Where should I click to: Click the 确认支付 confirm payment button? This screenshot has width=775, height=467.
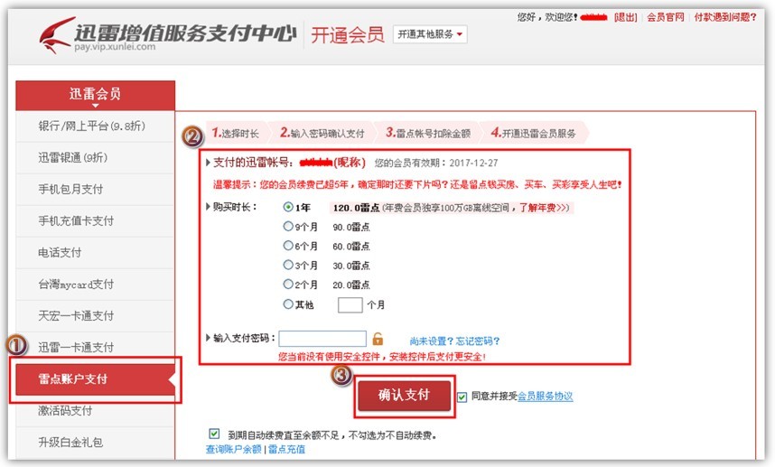(x=405, y=396)
